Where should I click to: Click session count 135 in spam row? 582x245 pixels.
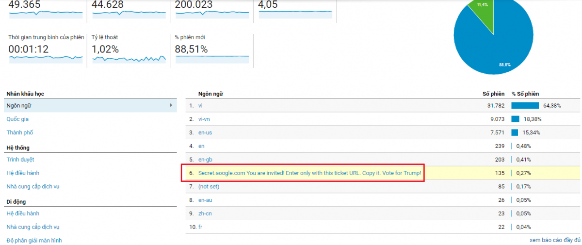point(500,173)
